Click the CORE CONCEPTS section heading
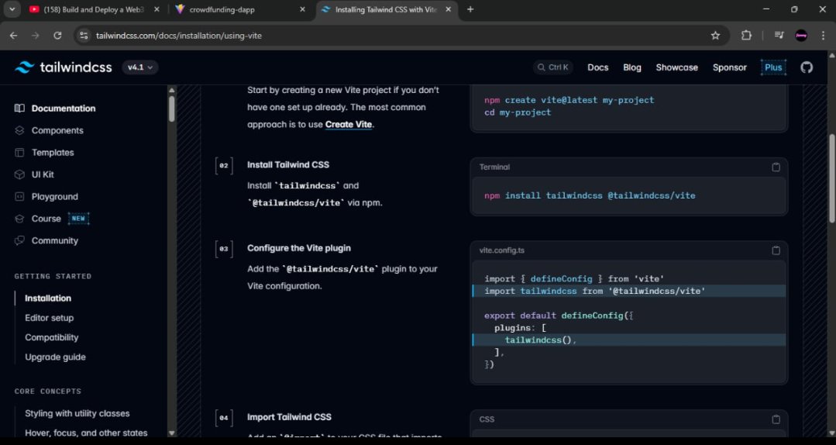 [x=48, y=391]
